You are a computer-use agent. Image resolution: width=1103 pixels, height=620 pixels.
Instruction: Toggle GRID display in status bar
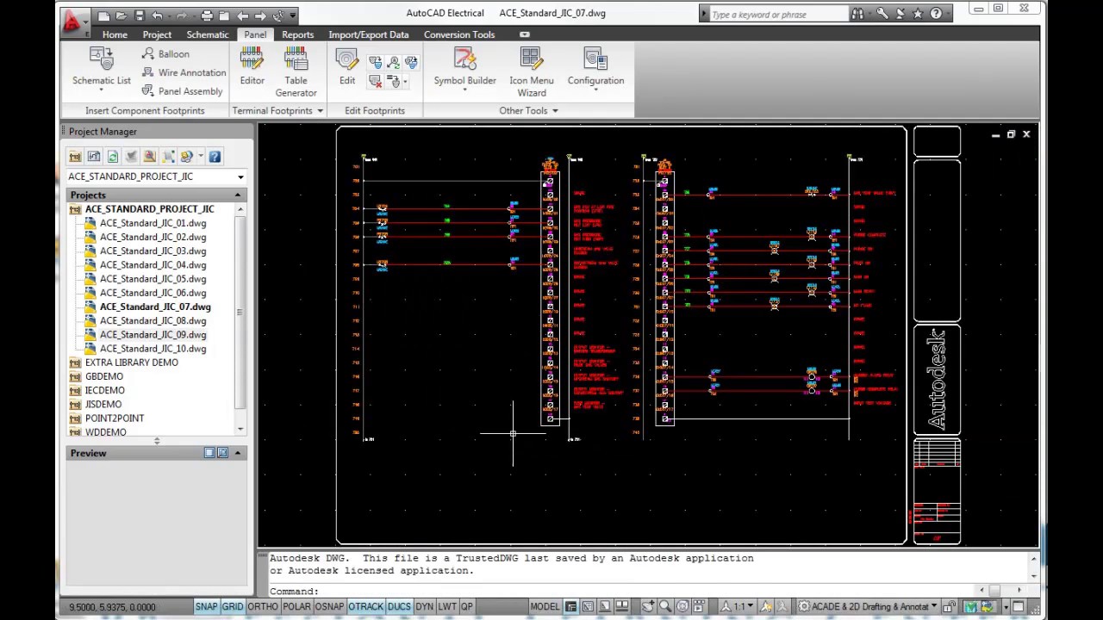[x=233, y=607]
